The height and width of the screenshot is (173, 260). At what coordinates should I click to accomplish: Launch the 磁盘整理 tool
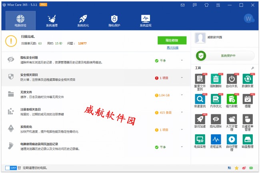(x=248, y=141)
